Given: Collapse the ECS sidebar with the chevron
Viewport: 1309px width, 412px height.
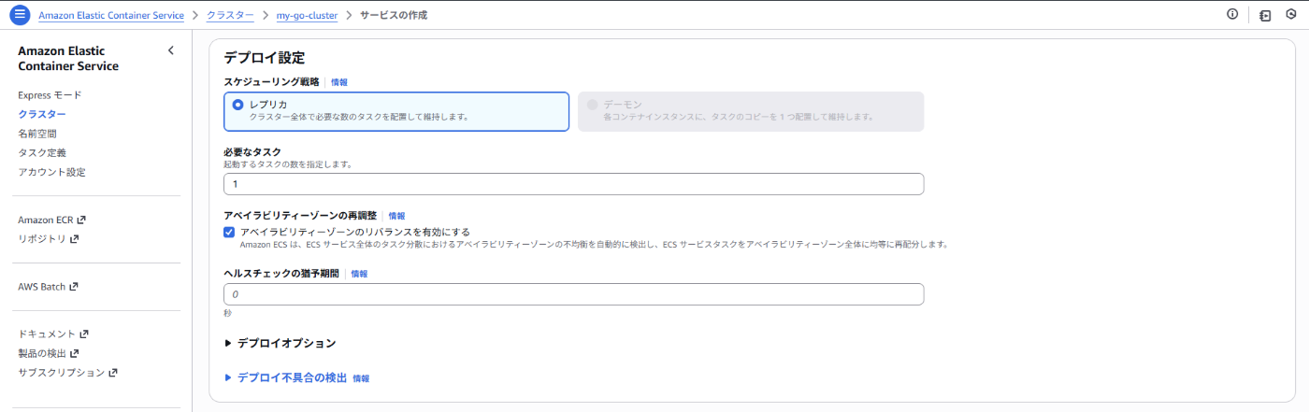Looking at the screenshot, I should 170,50.
